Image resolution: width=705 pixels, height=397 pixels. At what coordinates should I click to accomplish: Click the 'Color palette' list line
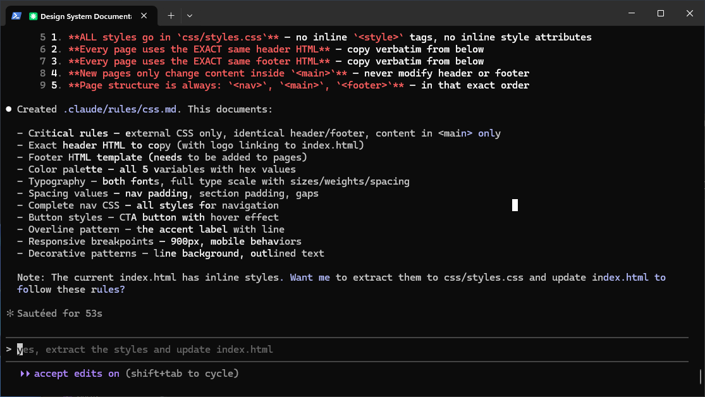tap(156, 169)
